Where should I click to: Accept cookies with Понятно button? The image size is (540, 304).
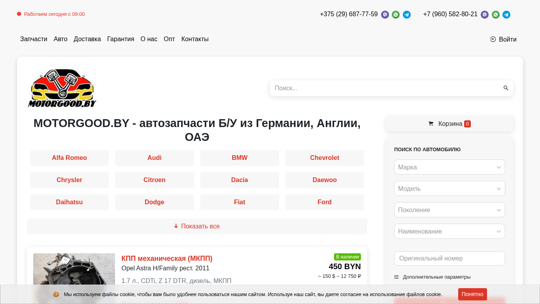tap(472, 294)
